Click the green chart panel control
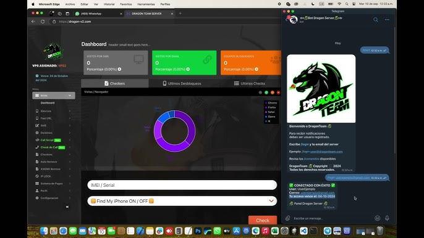Screen dimensions: 424x238 coord(266,92)
